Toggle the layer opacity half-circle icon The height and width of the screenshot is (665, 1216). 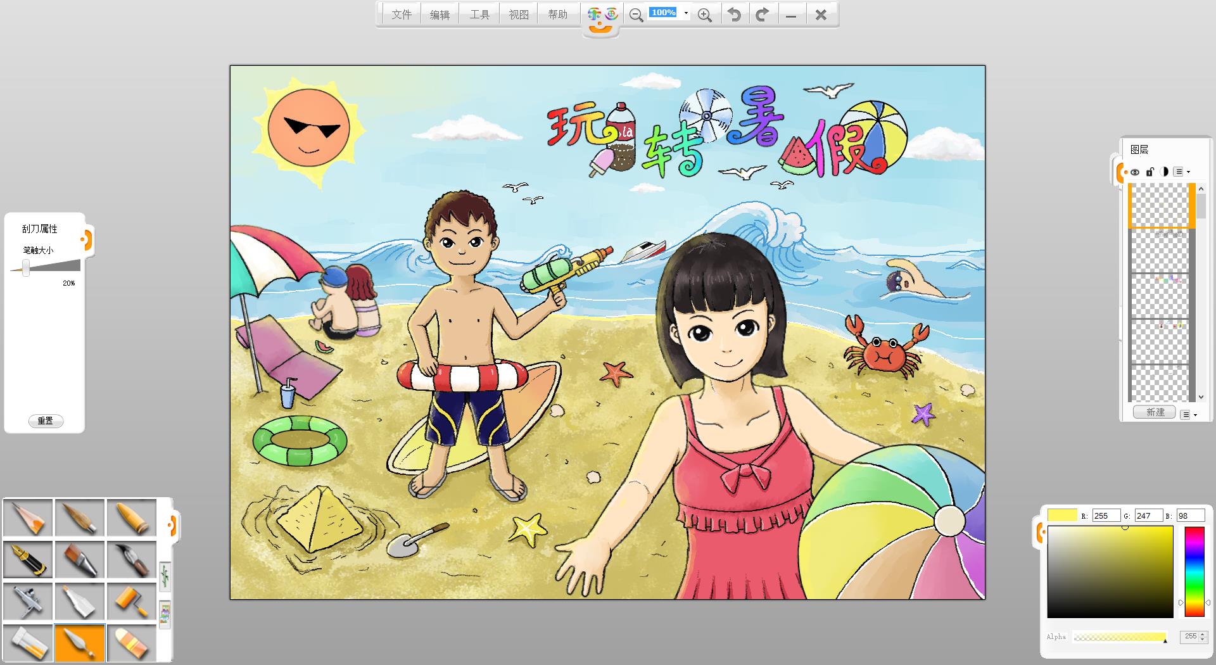click(1164, 172)
